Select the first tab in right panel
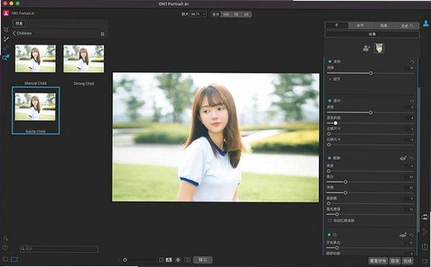The image size is (431, 267). tap(337, 25)
